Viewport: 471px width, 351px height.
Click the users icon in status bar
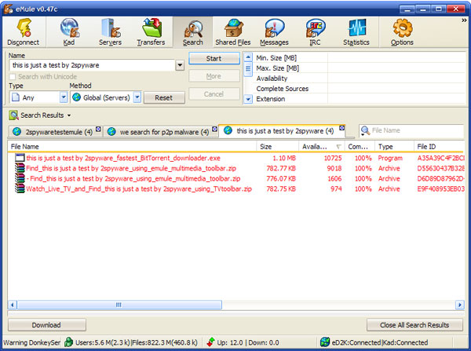coord(69,342)
